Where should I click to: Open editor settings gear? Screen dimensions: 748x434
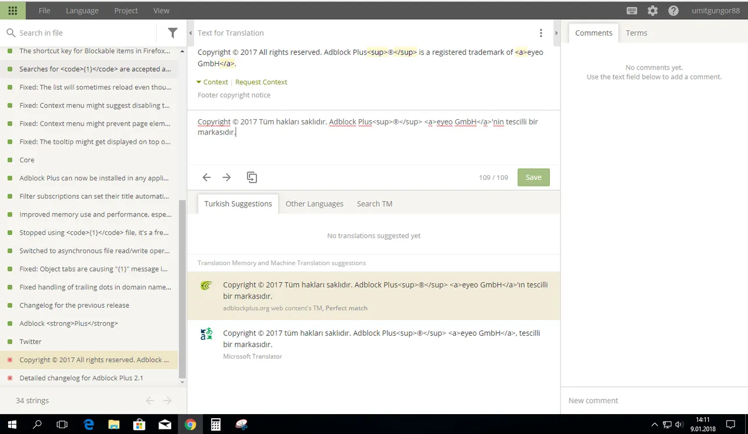pyautogui.click(x=653, y=11)
